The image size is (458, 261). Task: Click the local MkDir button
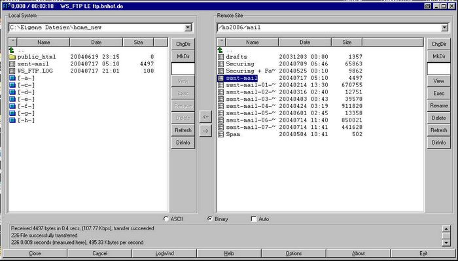click(x=183, y=56)
